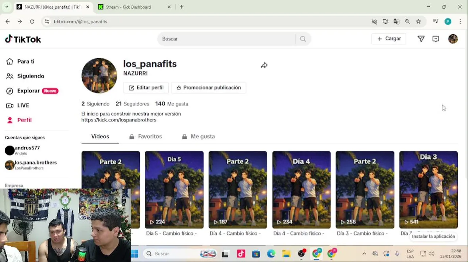
Task: Open Microsoft Store in the taskbar
Action: 256,254
